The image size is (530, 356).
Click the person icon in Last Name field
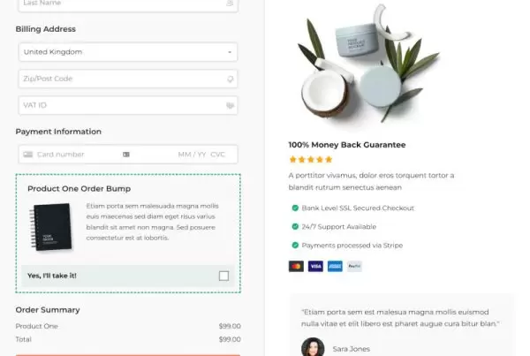pyautogui.click(x=230, y=3)
